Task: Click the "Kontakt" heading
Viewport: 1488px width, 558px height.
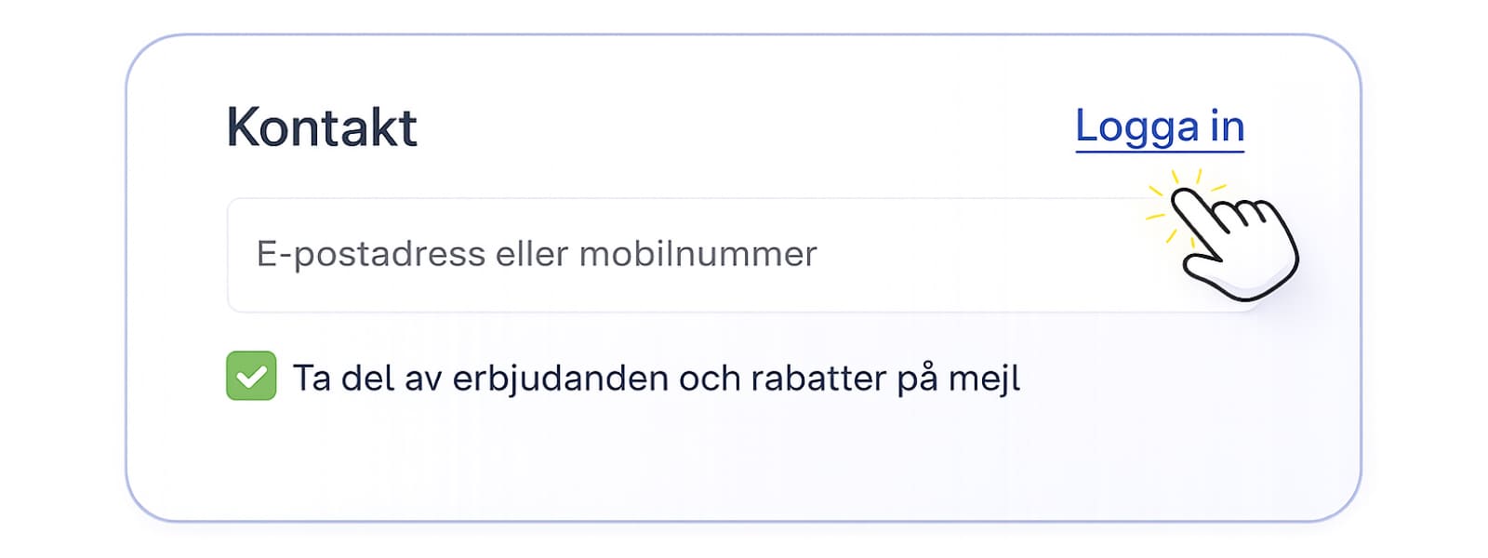Action: (322, 127)
